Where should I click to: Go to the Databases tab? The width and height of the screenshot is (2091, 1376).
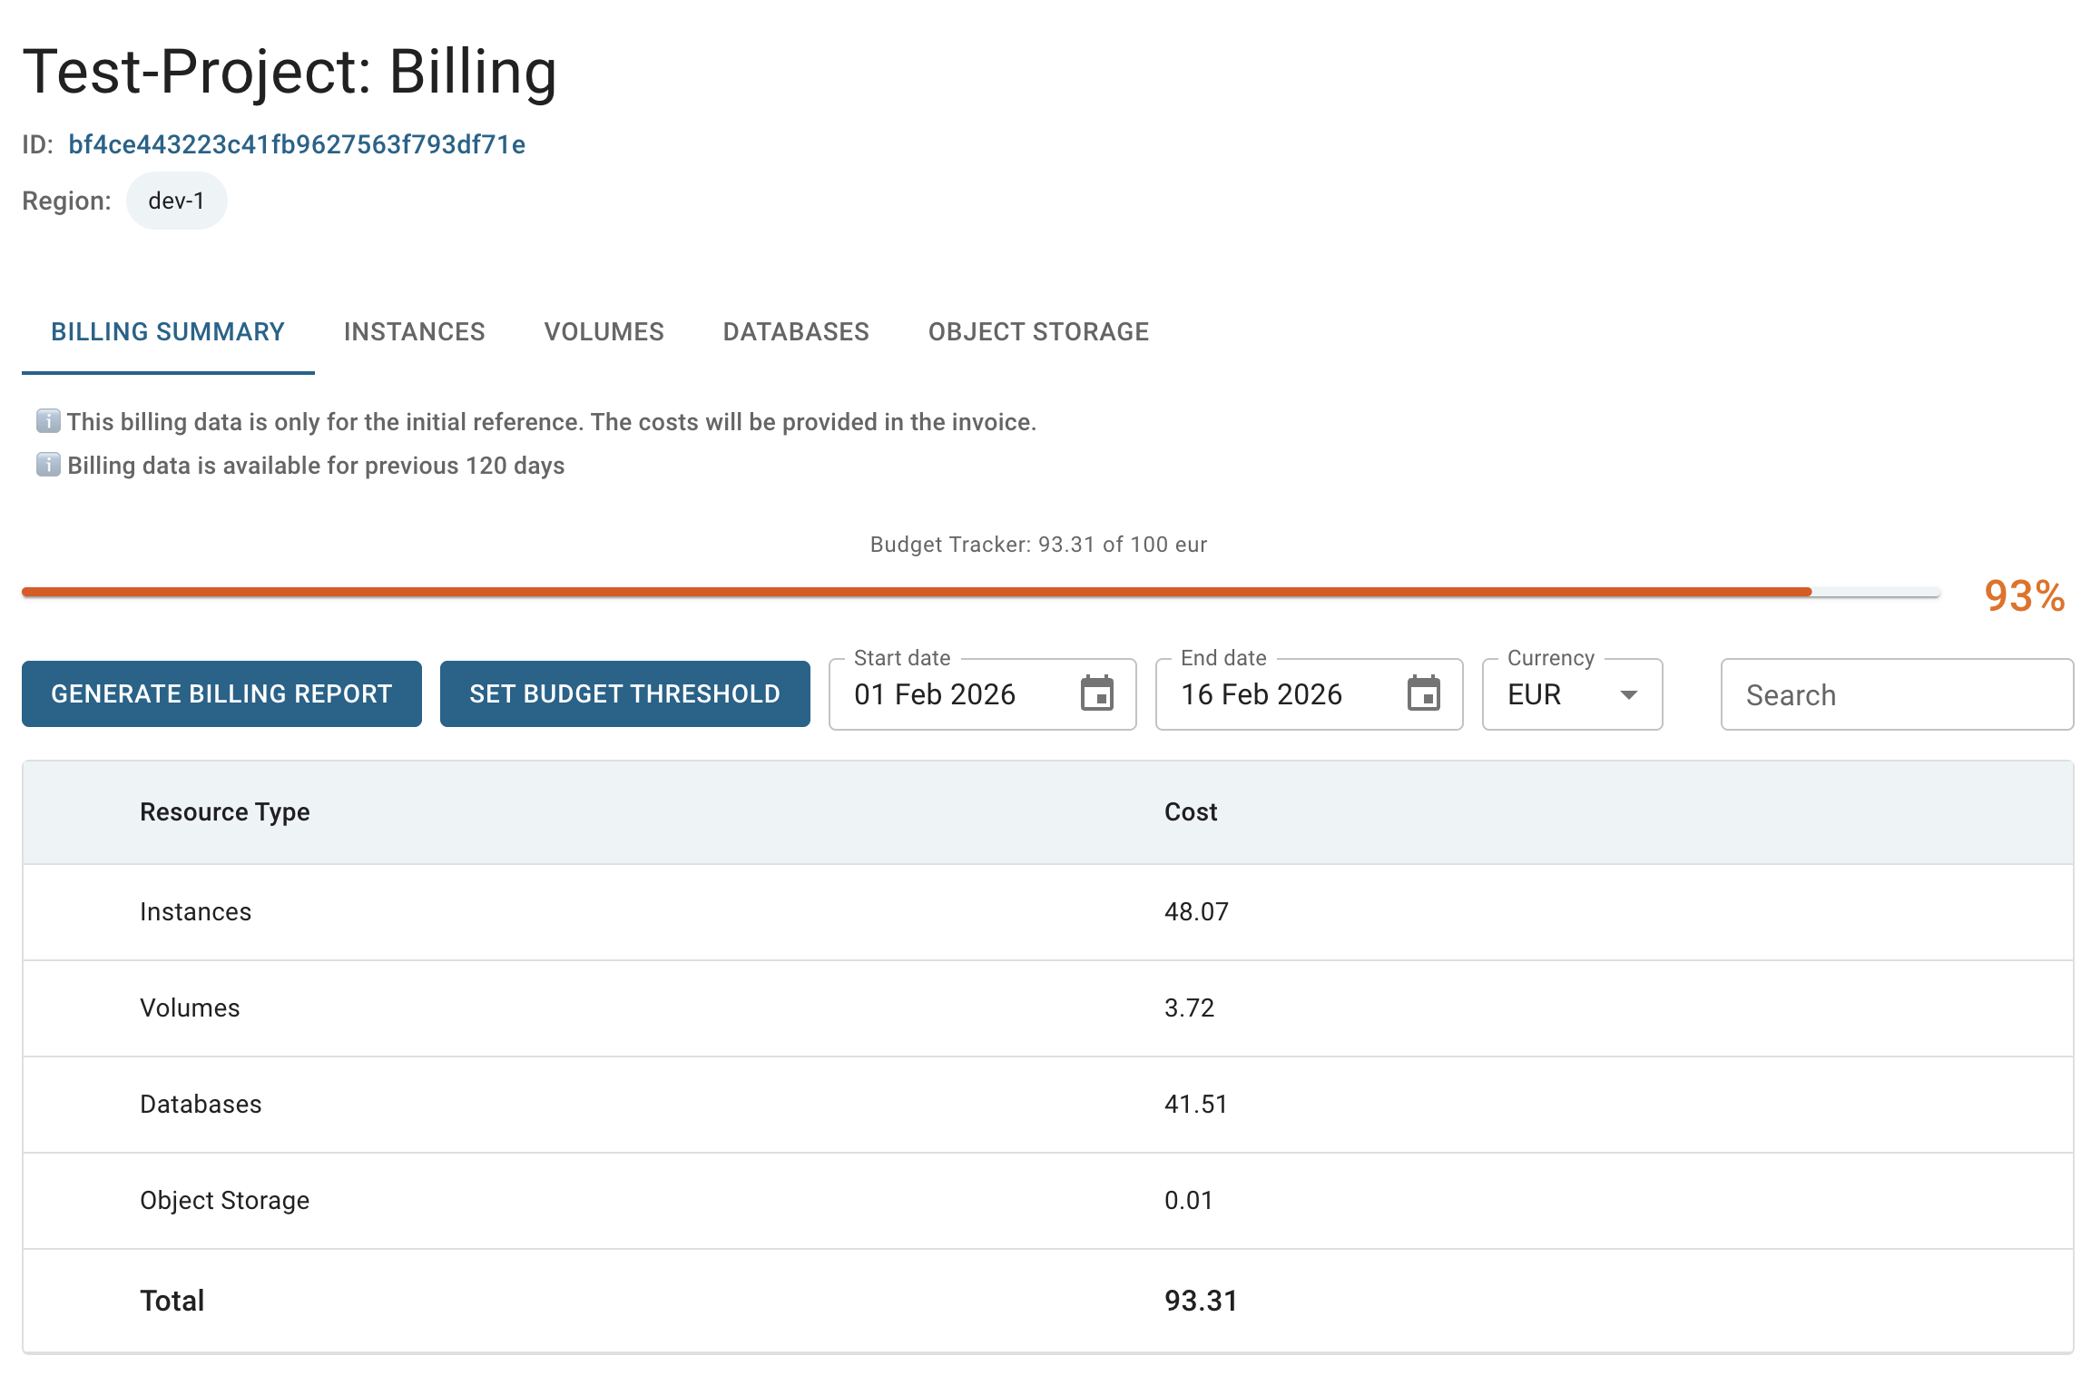coord(796,332)
